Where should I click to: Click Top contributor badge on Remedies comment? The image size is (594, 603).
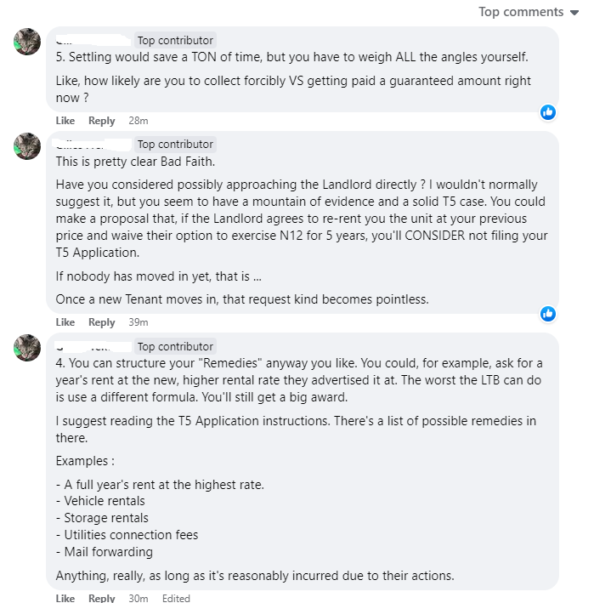(x=175, y=346)
